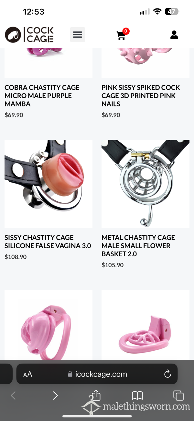The height and width of the screenshot is (421, 194).
Task: Open the AA reader text options
Action: pyautogui.click(x=28, y=374)
